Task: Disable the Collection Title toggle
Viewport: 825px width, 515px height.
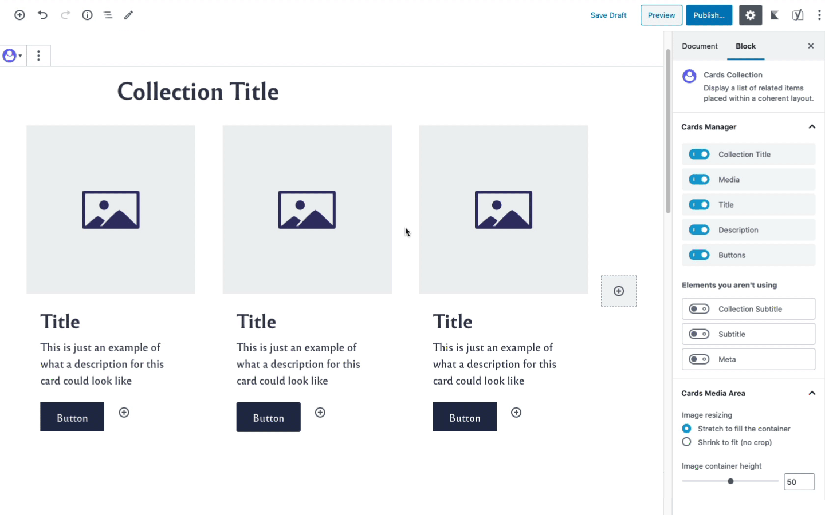Action: tap(699, 154)
